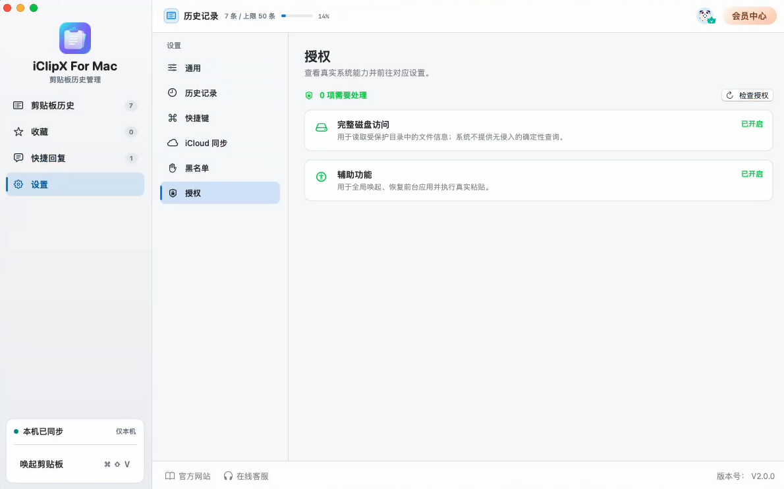Image resolution: width=784 pixels, height=489 pixels.
Task: Click the disk drive icon in 完整磁盘访问 card
Action: [x=322, y=128]
